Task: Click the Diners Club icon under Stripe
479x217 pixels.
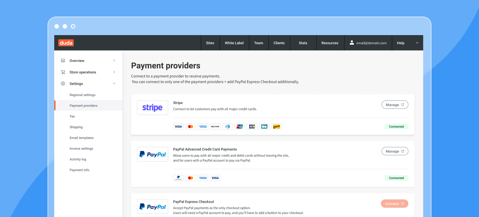Action: (228, 126)
